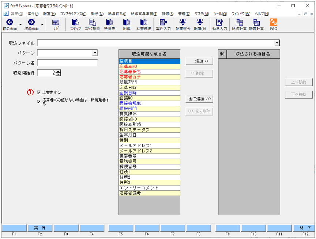The width and height of the screenshot is (316, 239).
Task: Click the 全て追加 >>> button
Action: [199, 99]
